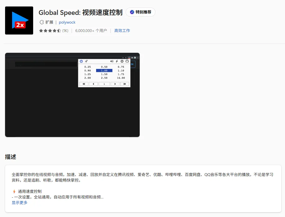This screenshot has width=285, height=217.
Task: Select the 16.00 speed preset
Action: click(x=121, y=78)
